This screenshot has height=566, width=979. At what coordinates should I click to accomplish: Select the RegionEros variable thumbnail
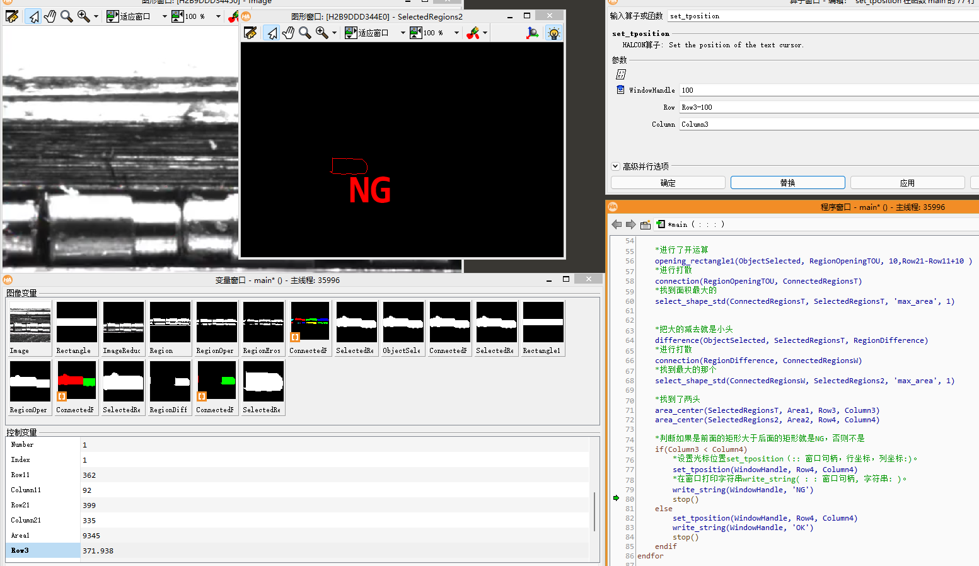(264, 328)
